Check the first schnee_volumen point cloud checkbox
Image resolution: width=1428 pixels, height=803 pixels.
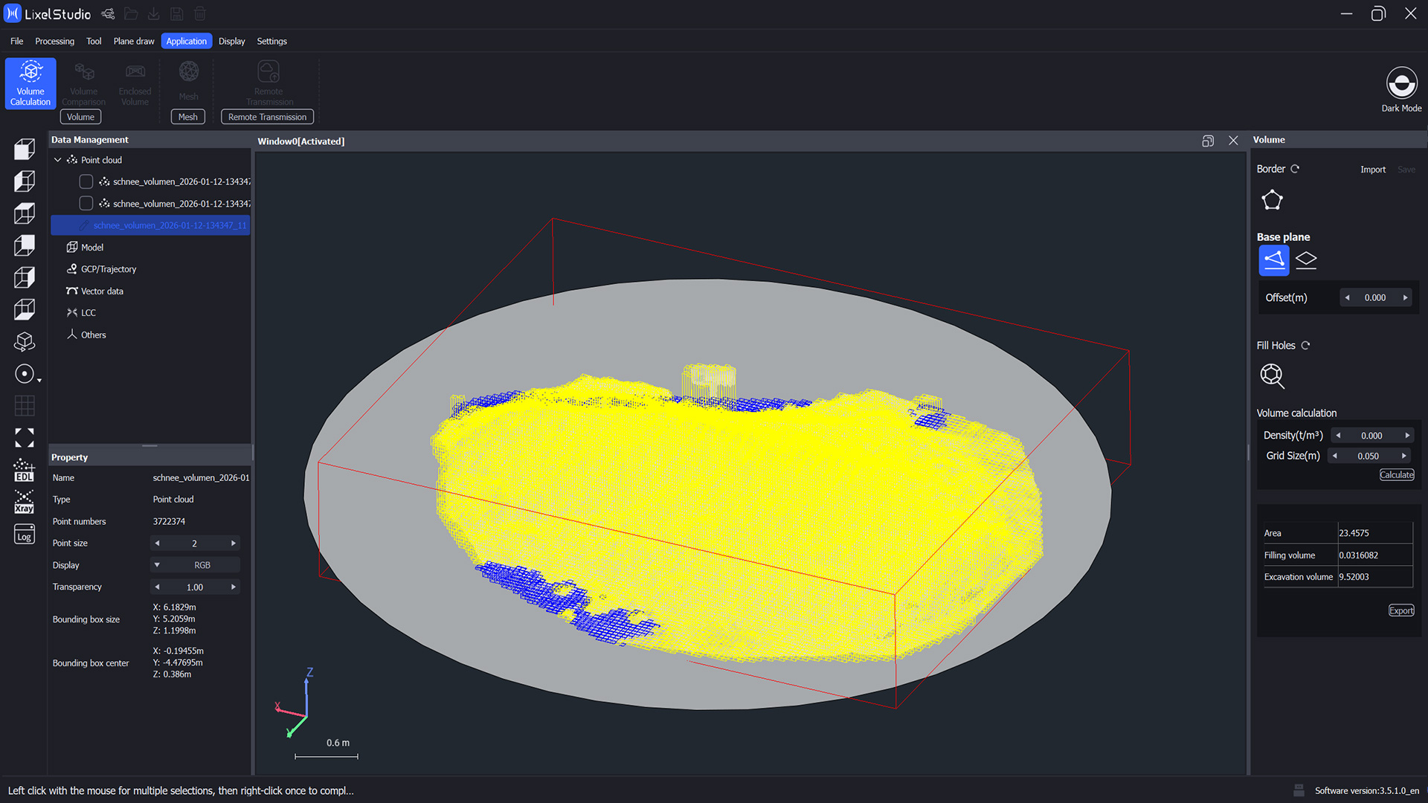(86, 181)
